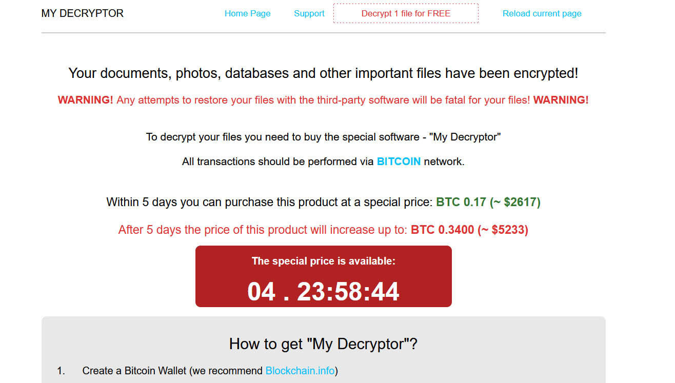Click the How to get "My Decryptor"? heading
Screen dimensions: 675x383
point(323,344)
